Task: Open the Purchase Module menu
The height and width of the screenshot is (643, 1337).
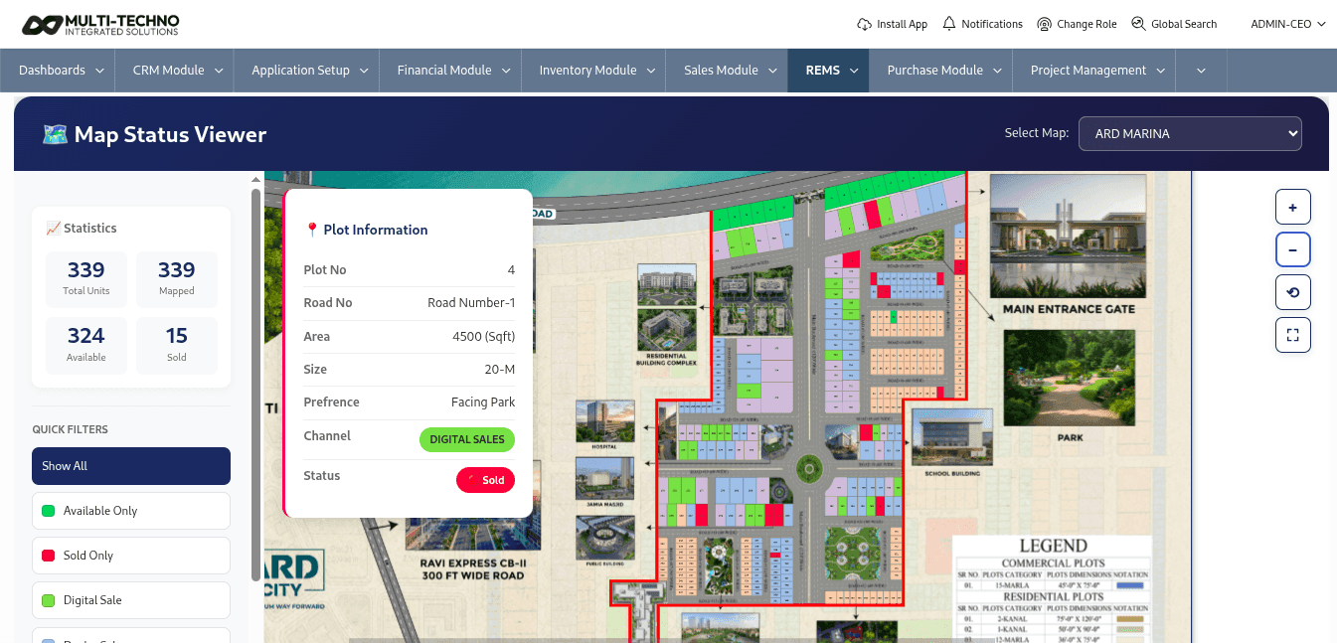Action: (x=941, y=71)
